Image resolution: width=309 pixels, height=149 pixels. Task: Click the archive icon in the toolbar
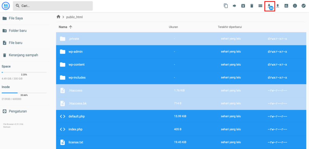click(x=243, y=6)
